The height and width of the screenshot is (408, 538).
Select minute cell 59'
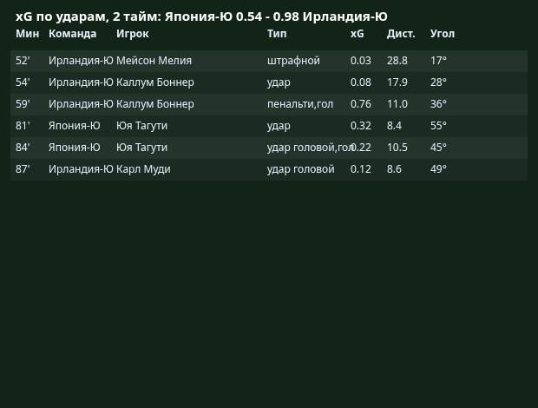23,104
